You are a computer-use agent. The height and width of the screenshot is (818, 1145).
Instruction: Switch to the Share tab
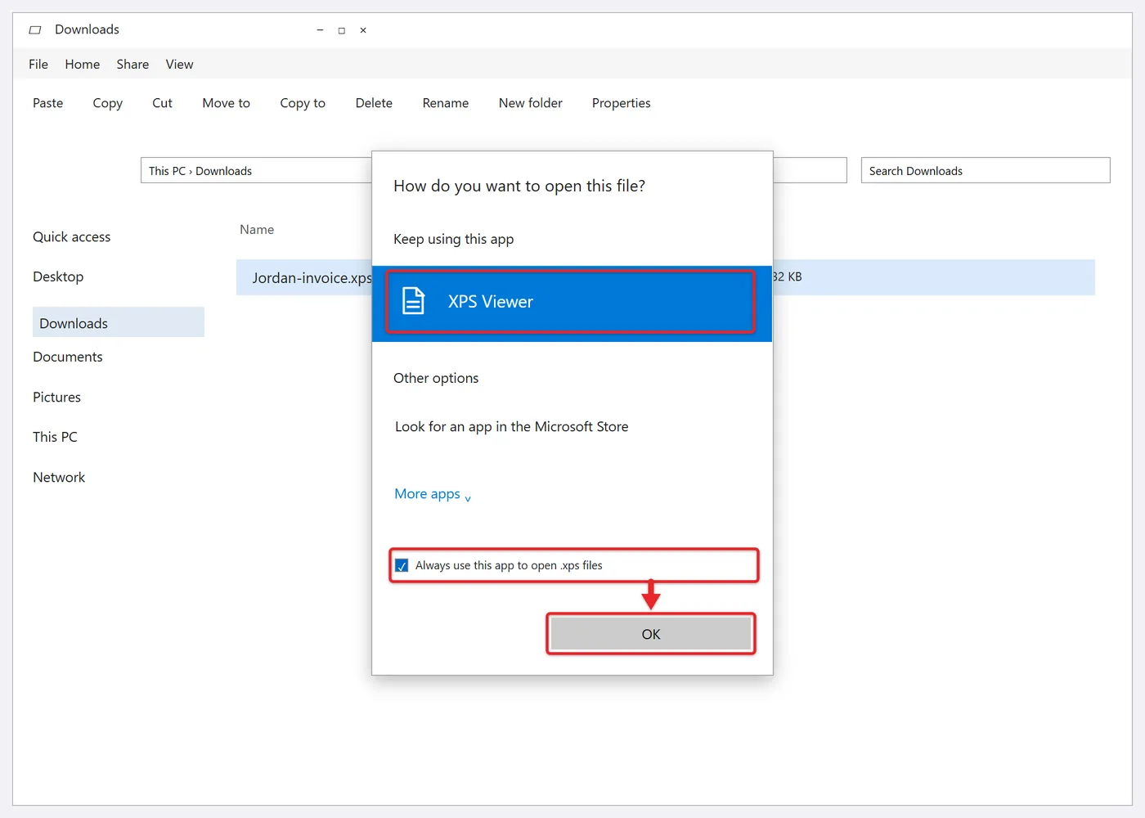[132, 64]
